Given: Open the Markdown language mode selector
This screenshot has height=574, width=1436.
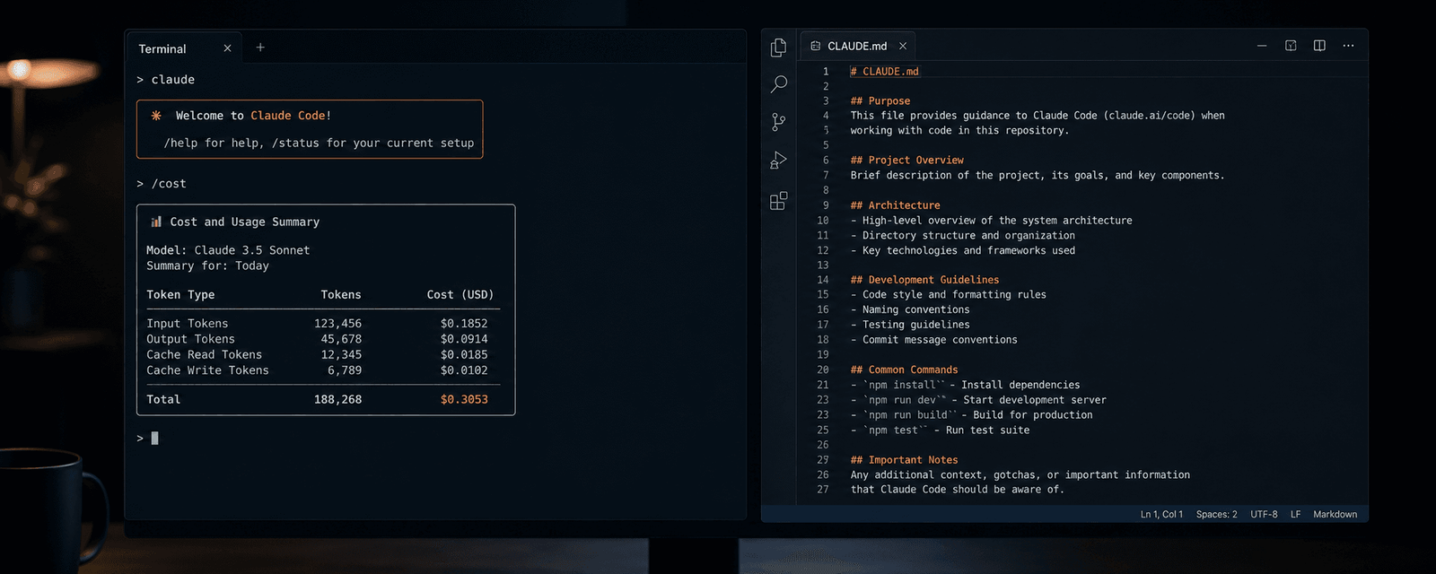Looking at the screenshot, I should (1335, 514).
